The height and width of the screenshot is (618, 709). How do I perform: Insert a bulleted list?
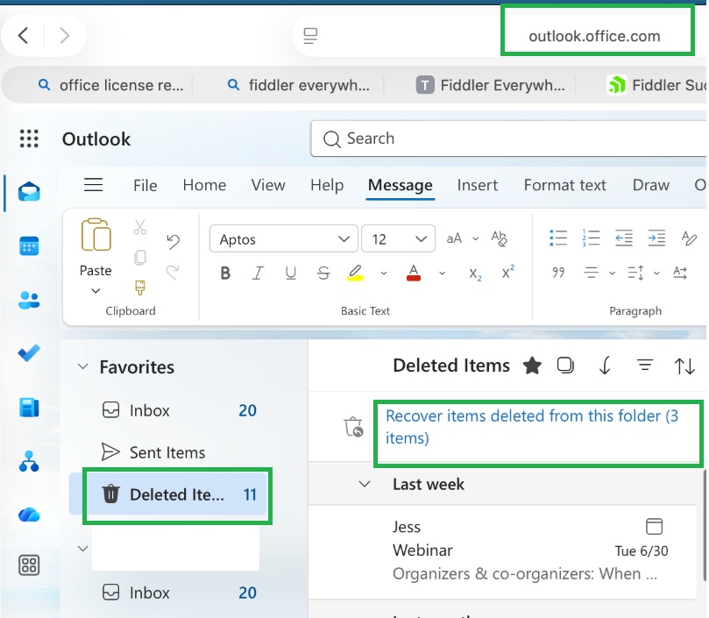[x=558, y=238]
